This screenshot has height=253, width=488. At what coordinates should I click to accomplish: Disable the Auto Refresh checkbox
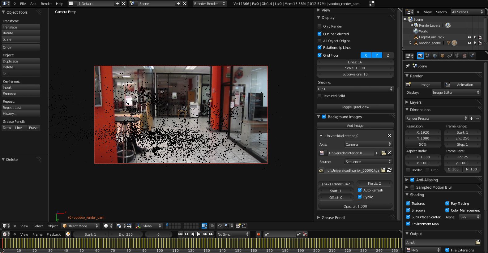pyautogui.click(x=360, y=190)
